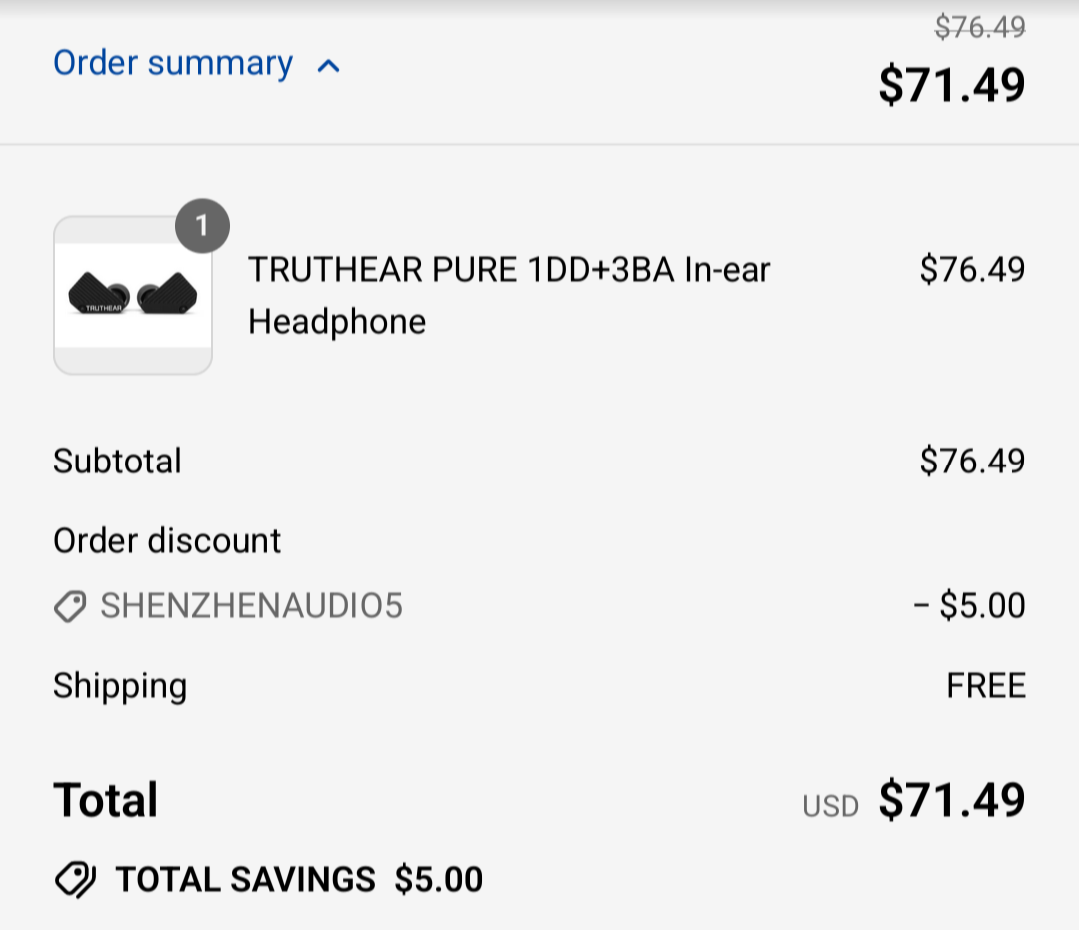Viewport: 1079px width, 930px height.
Task: Click the Order discount label
Action: click(x=167, y=541)
